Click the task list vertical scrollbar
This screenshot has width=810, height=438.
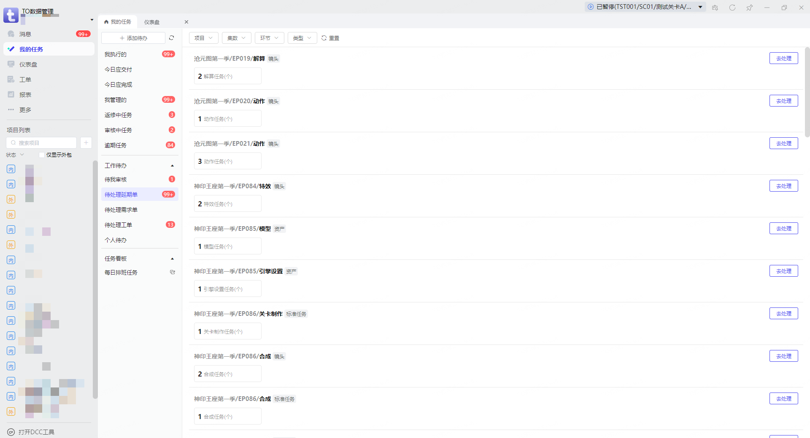807,93
